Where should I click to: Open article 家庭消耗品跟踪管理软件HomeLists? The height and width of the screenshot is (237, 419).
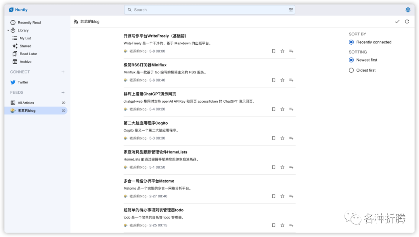tap(155, 152)
